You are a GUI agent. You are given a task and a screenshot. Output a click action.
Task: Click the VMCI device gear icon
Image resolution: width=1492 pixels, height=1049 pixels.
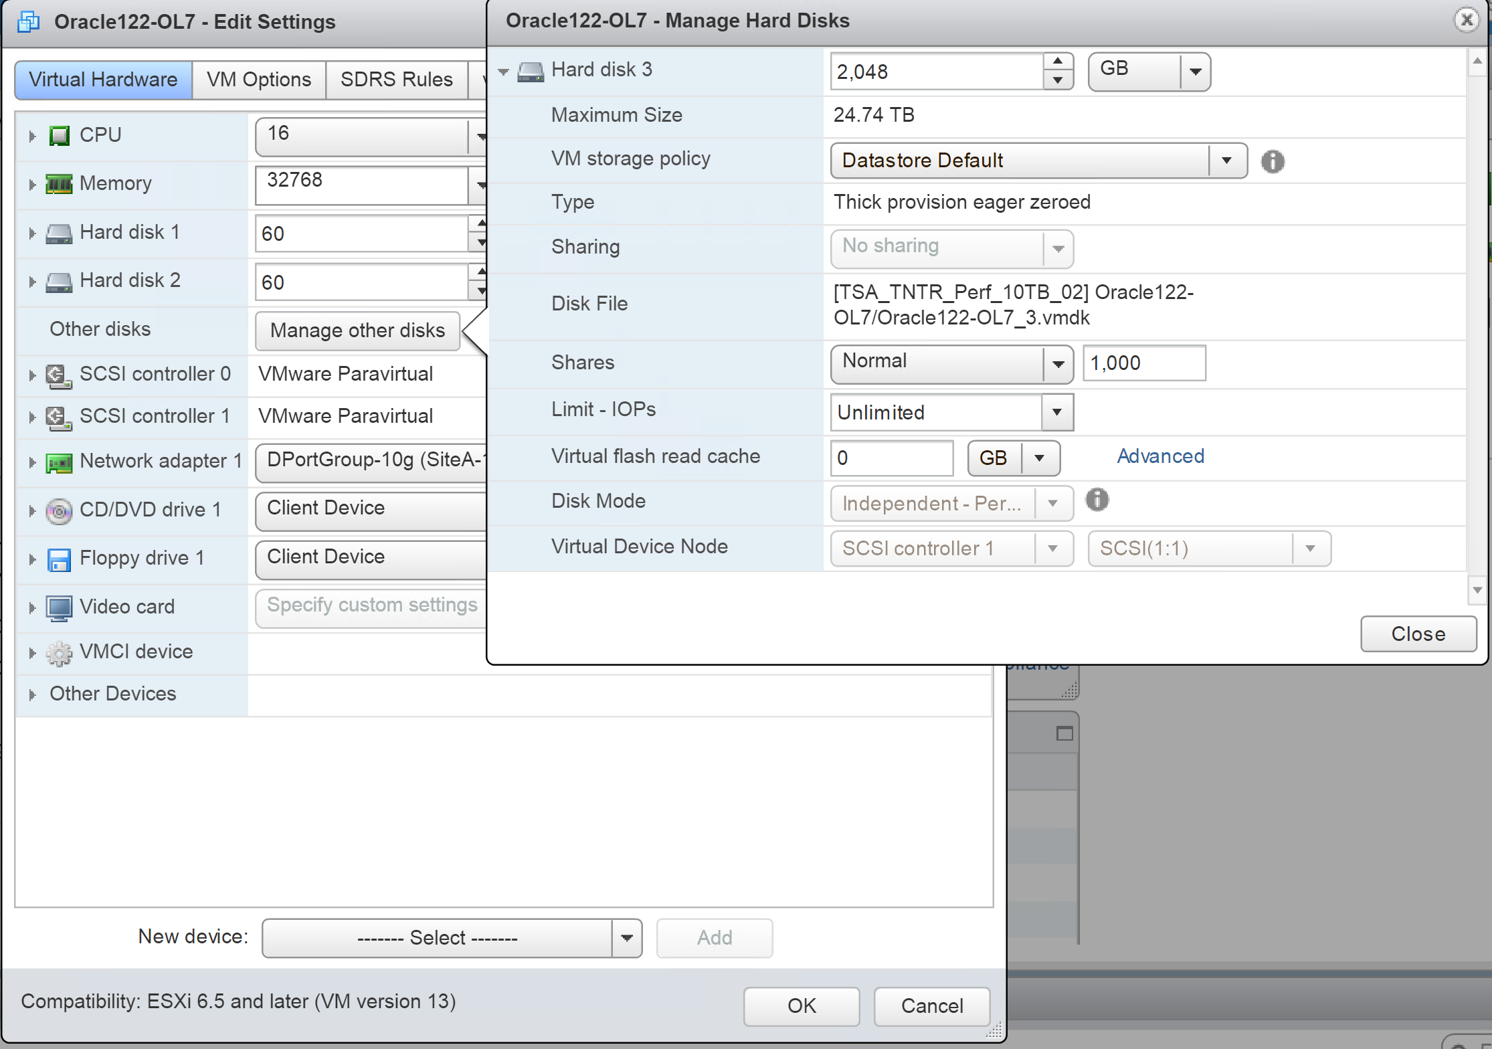59,653
